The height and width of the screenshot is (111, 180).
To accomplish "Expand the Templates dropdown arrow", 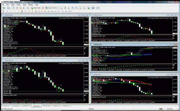I will [100, 8].
